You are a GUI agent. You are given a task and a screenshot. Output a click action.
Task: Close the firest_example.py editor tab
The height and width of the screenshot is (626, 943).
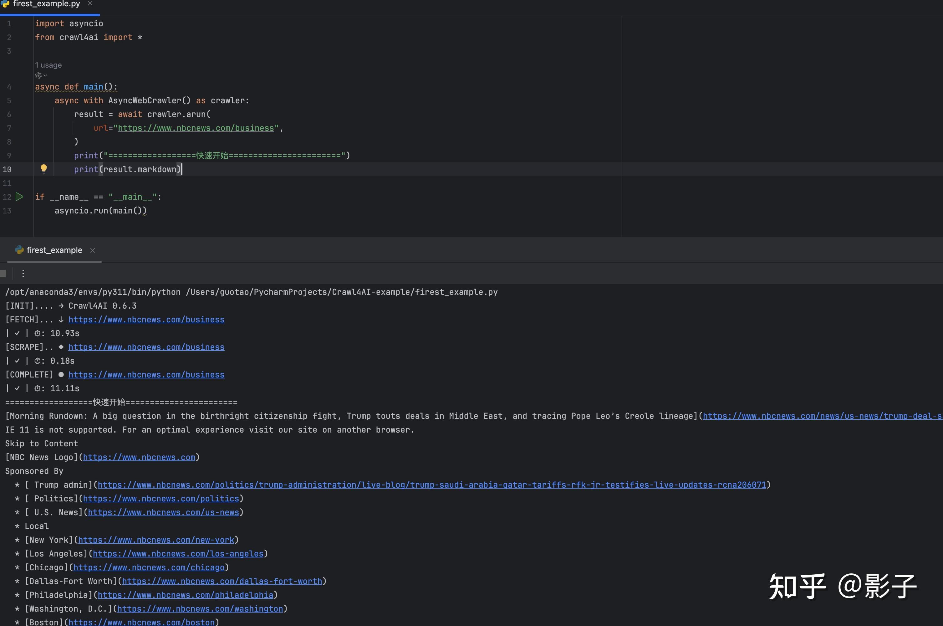(90, 3)
